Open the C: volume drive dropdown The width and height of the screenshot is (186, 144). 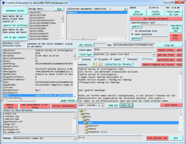pos(102,105)
